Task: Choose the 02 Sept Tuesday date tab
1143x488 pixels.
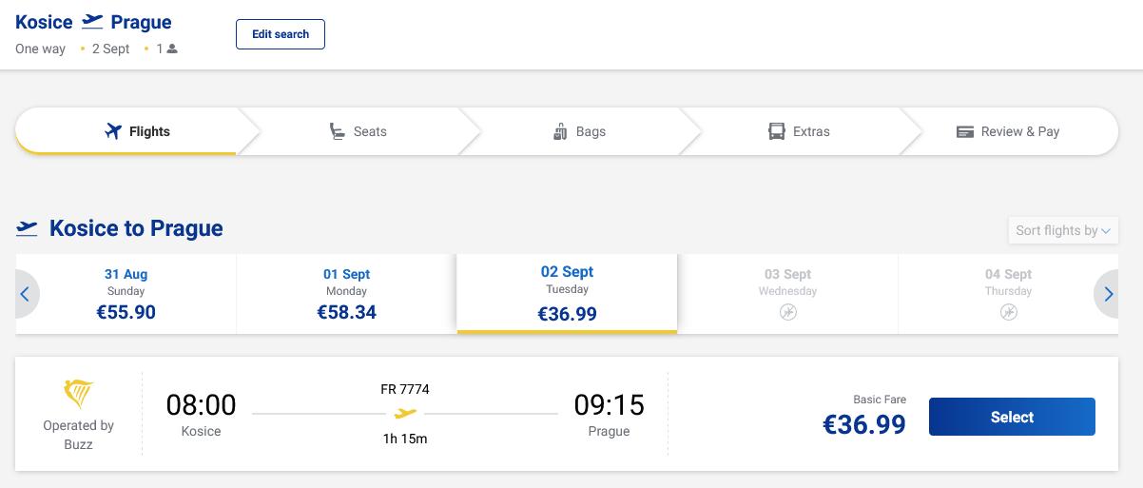Action: click(567, 294)
